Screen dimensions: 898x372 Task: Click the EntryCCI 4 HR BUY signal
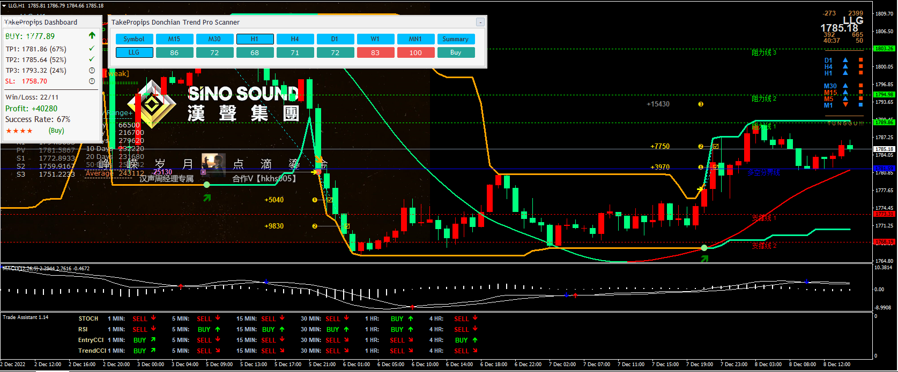pos(462,340)
